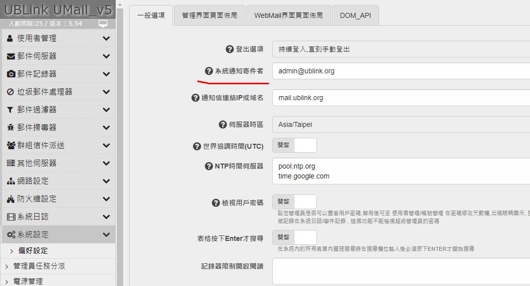Click the help icon next to 登出選項
Screen dimensions: 530x286
click(229, 49)
